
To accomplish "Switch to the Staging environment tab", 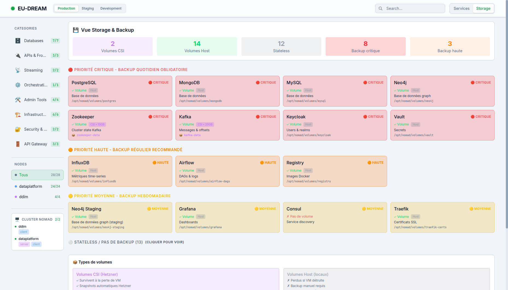I will tap(87, 8).
